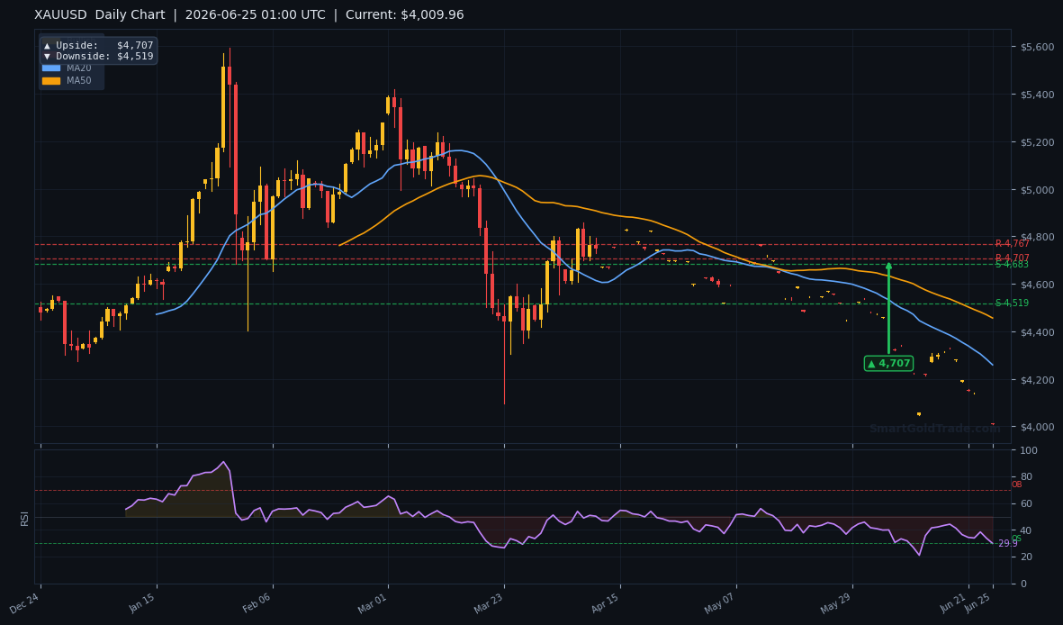Click the MA20 blue legend swatch
The height and width of the screenshot is (625, 1063).
[50, 68]
